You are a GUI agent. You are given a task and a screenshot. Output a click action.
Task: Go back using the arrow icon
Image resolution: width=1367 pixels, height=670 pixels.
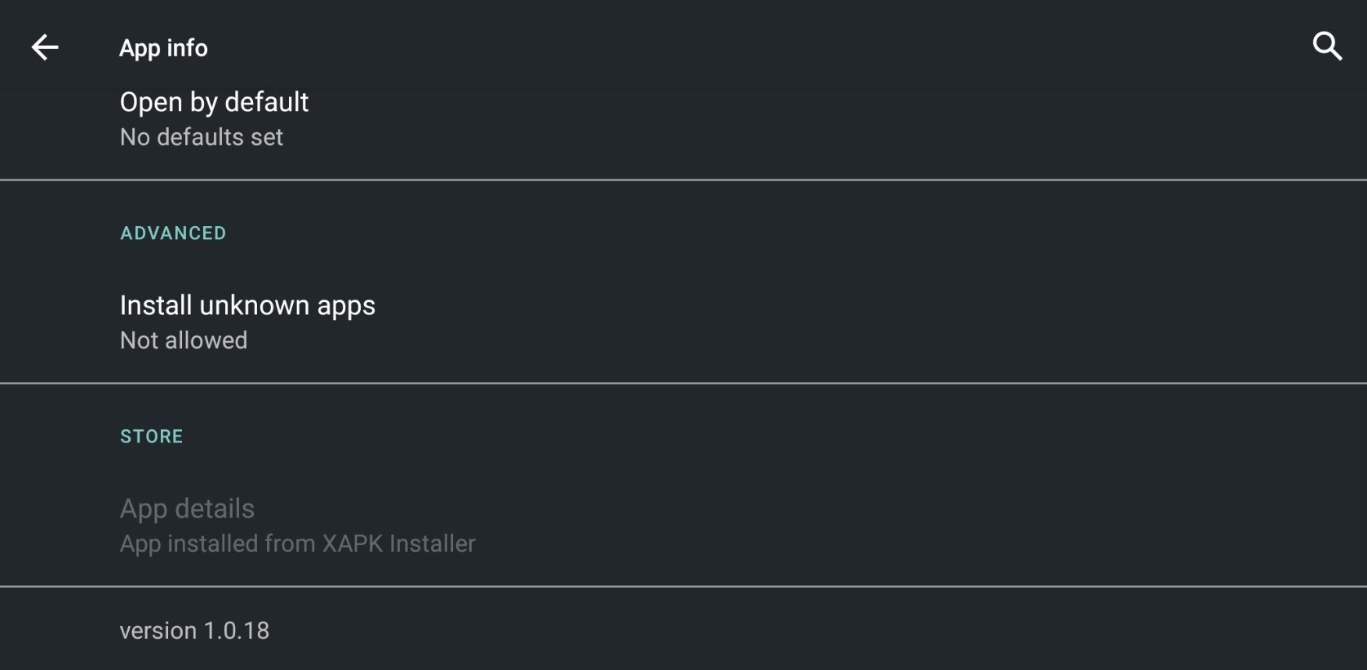(x=45, y=47)
